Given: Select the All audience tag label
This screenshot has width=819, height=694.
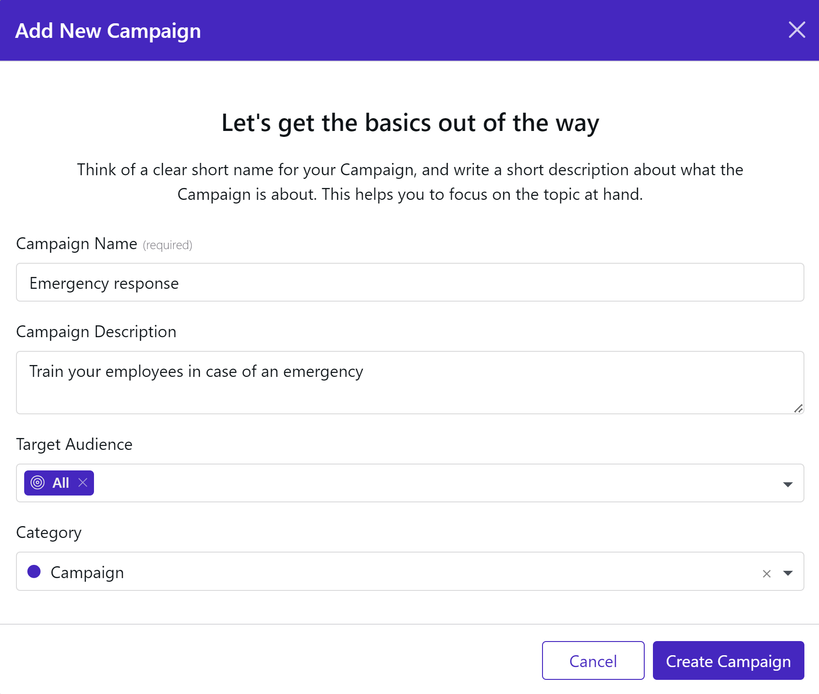Looking at the screenshot, I should coord(60,482).
